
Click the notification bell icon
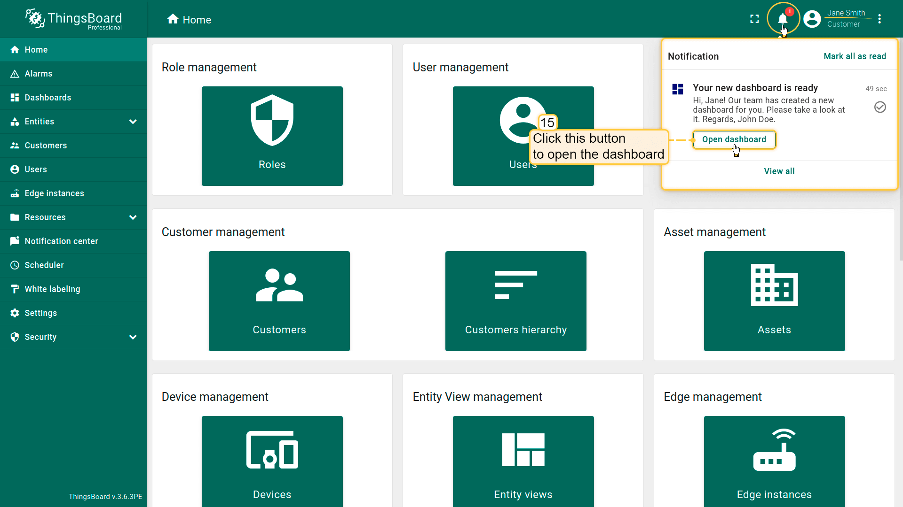point(782,19)
